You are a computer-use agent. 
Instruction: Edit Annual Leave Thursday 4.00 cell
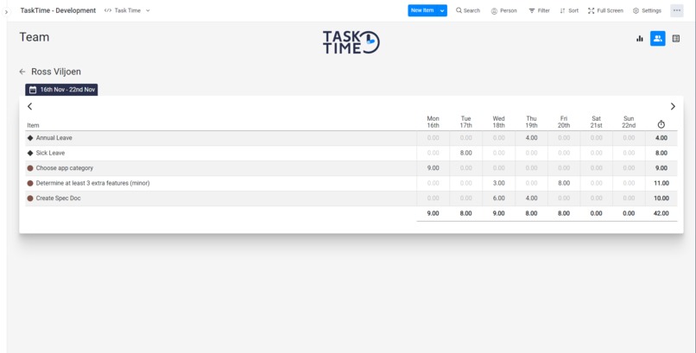(x=531, y=138)
